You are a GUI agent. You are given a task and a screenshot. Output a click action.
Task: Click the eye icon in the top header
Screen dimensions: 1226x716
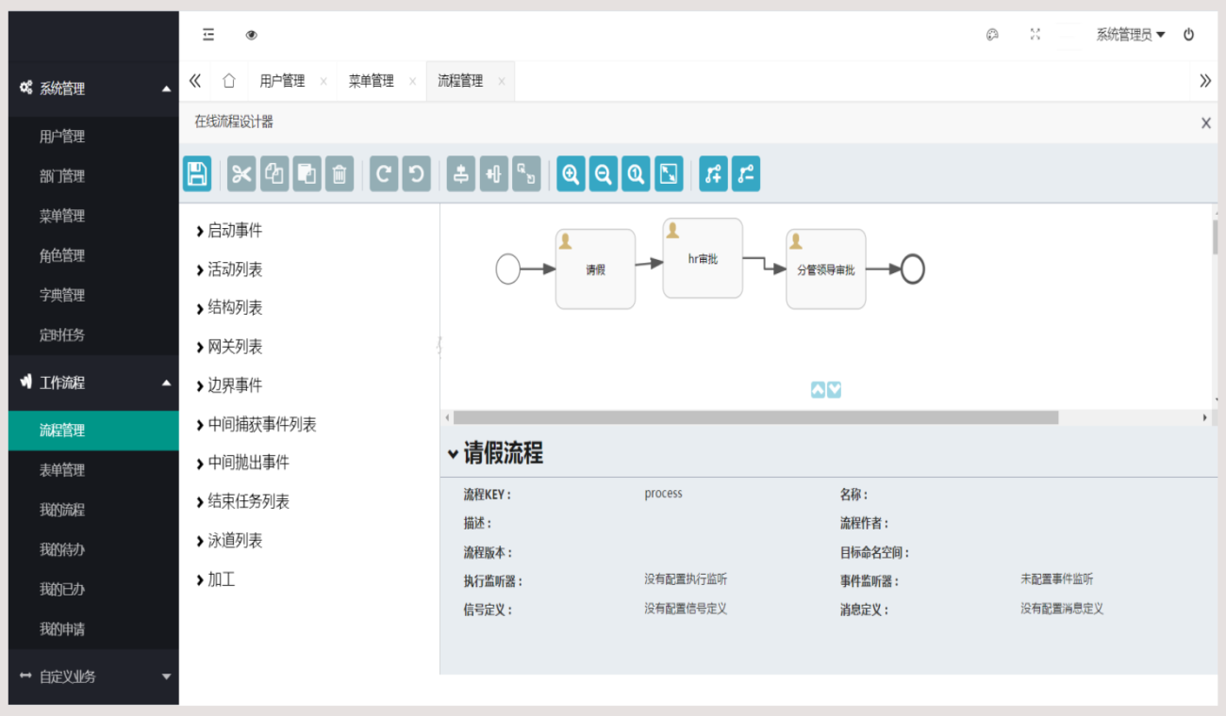[x=252, y=35]
